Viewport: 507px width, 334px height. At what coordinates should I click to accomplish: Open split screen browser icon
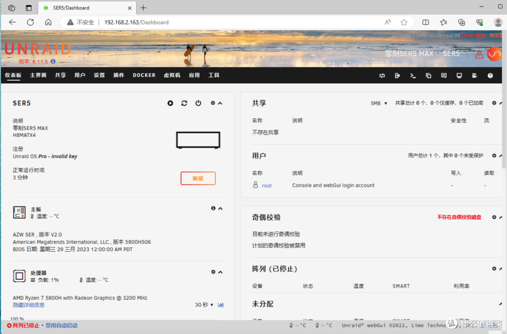click(425, 23)
